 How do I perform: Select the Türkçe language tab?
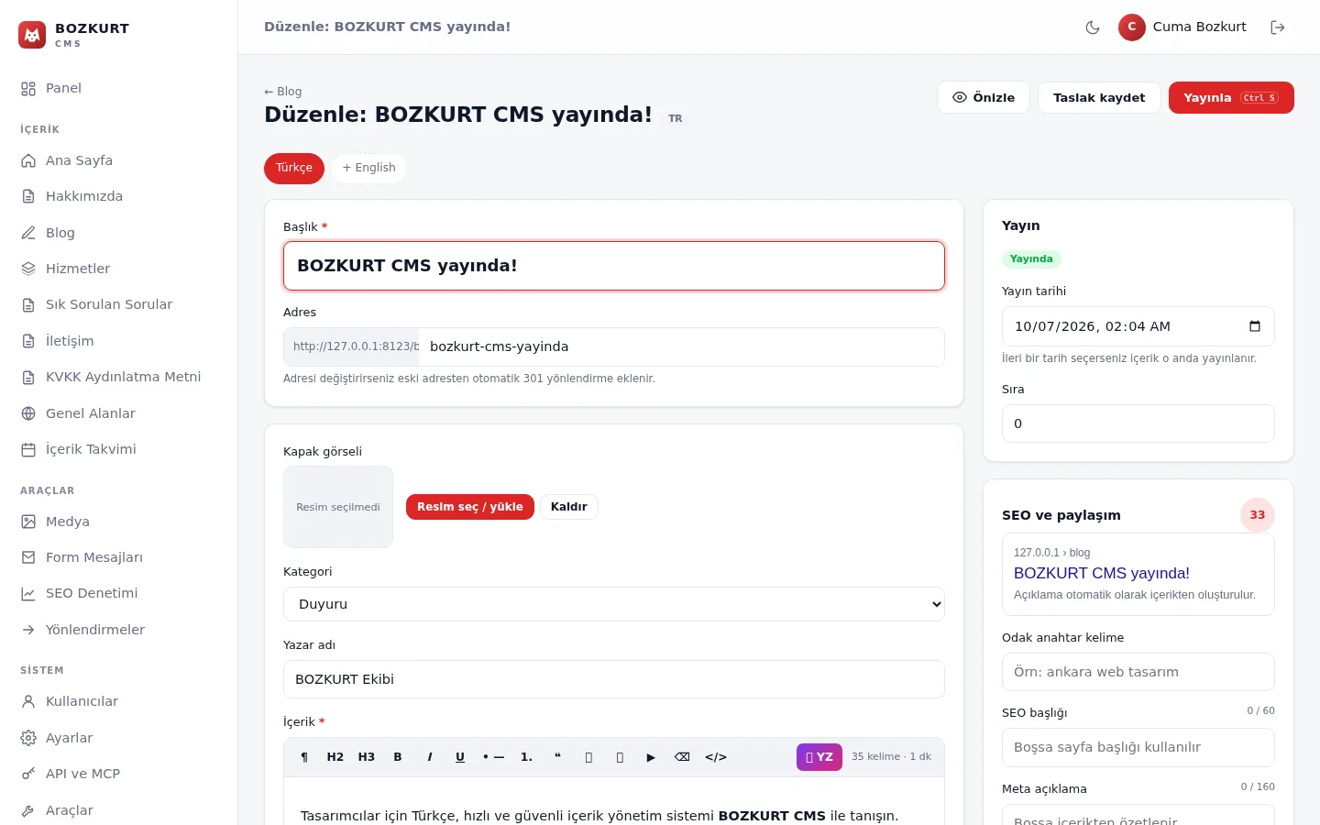(294, 169)
